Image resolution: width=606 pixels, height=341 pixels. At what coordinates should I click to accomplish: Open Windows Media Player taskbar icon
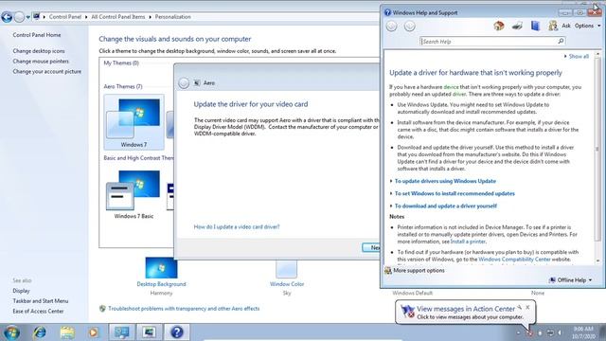point(93,332)
